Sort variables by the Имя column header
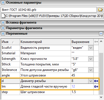The width and height of the screenshot is (104, 100). click(x=11, y=42)
